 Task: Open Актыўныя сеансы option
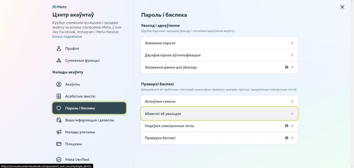coord(219,102)
